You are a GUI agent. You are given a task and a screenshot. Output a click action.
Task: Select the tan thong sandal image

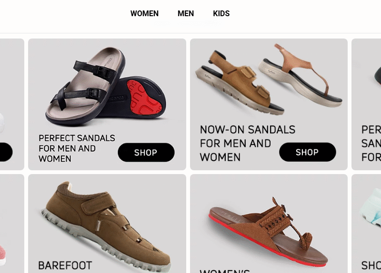point(301,75)
